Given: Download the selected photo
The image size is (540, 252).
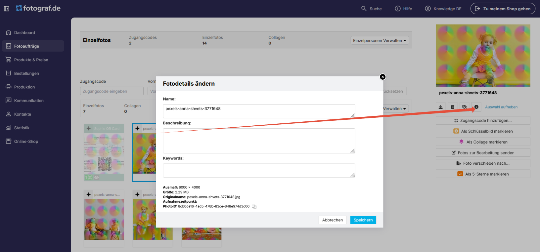Looking at the screenshot, I should point(440,107).
